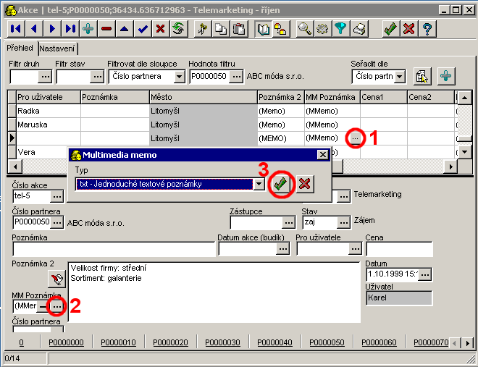
Task: Click the red minus delete record icon
Action: point(106,29)
